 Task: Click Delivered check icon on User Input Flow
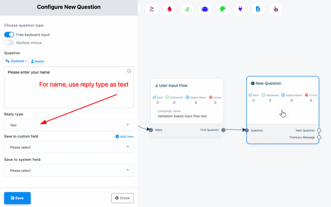[167, 97]
